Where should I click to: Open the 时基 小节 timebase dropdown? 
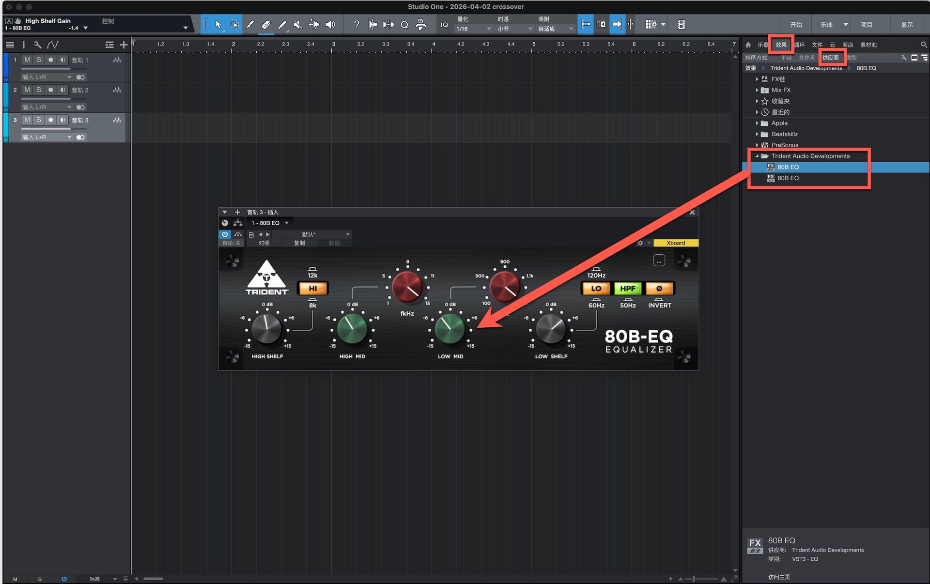(515, 29)
